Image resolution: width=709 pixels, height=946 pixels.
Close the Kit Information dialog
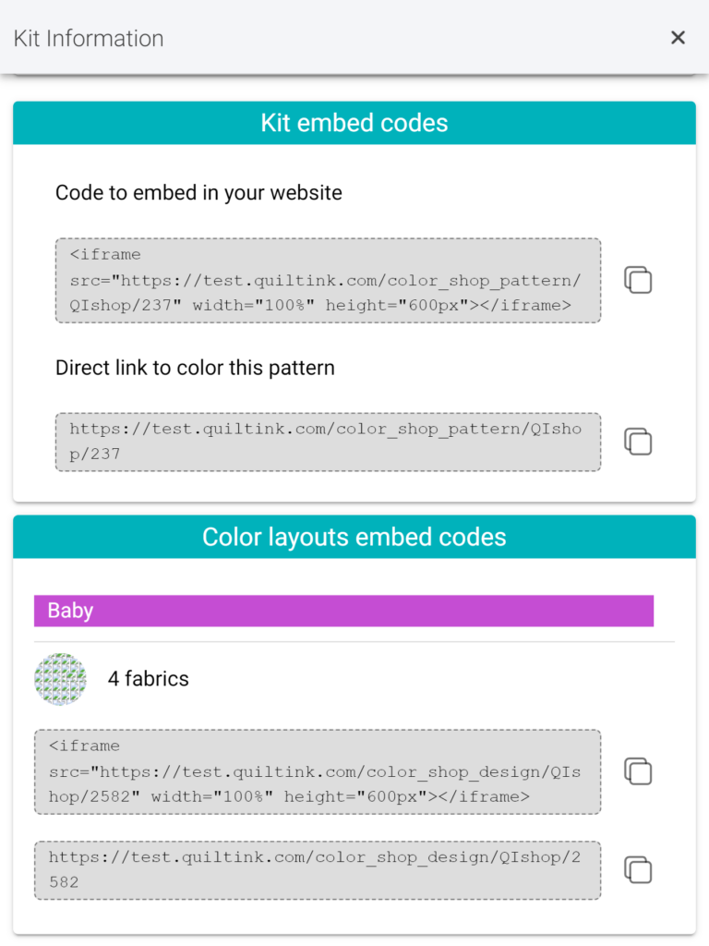(678, 37)
